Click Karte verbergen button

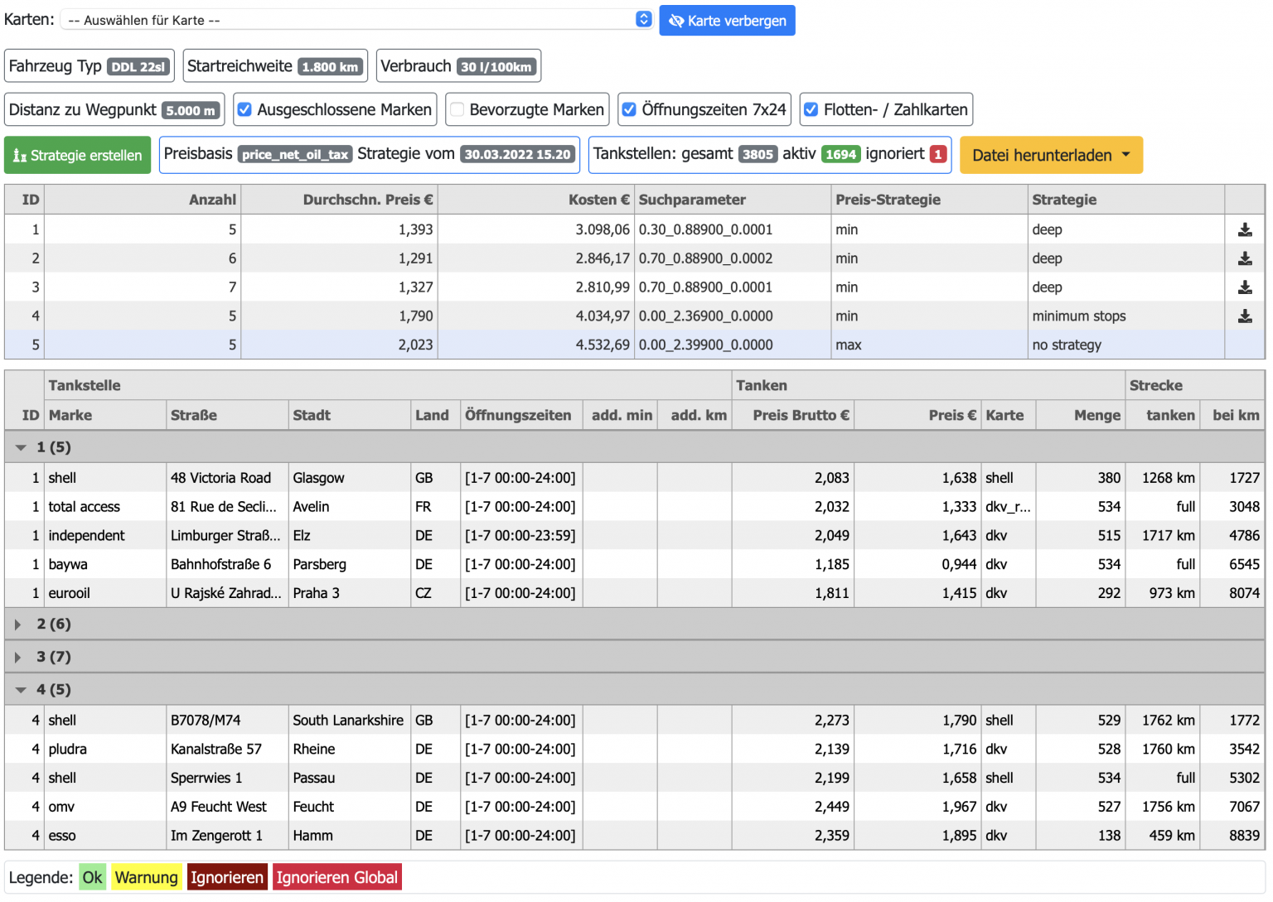(x=727, y=21)
